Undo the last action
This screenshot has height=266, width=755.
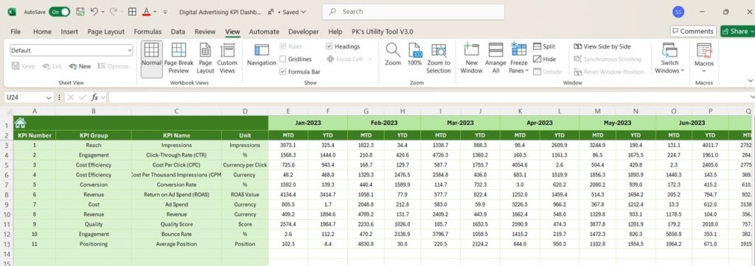pyautogui.click(x=94, y=12)
